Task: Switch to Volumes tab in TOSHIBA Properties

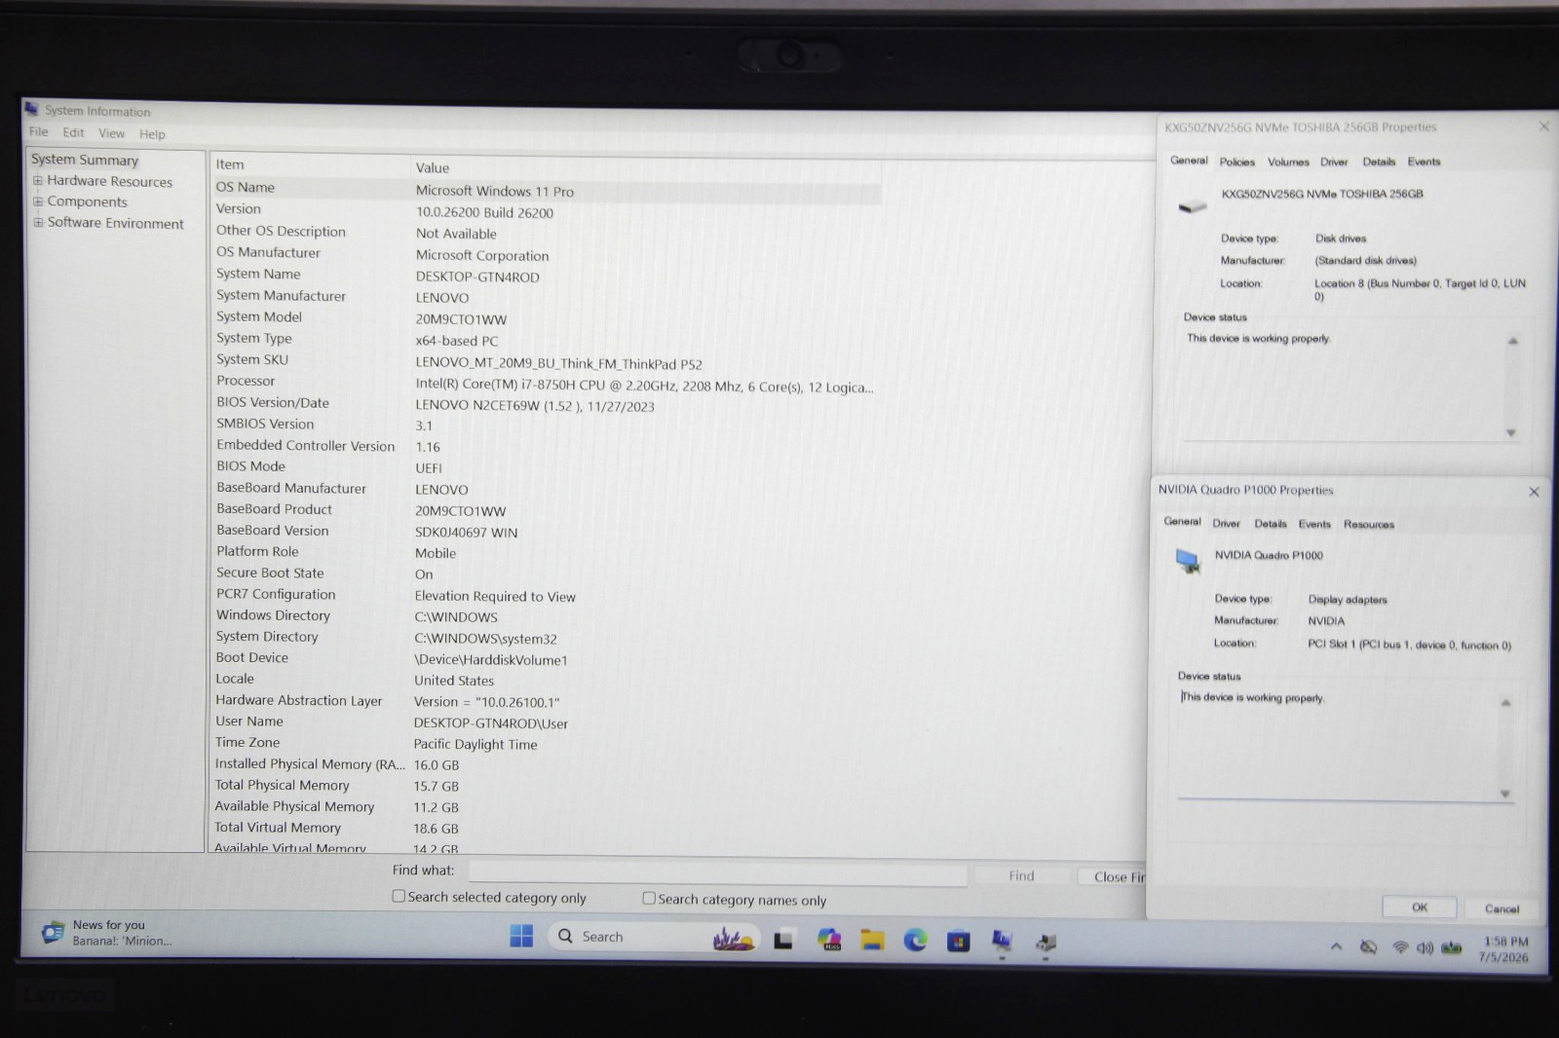Action: (1288, 162)
